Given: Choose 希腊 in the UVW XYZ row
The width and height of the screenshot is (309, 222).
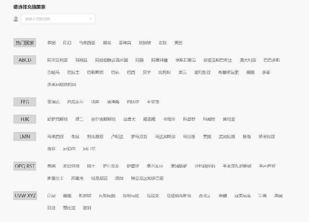Looking at the screenshot, I should 223,196.
